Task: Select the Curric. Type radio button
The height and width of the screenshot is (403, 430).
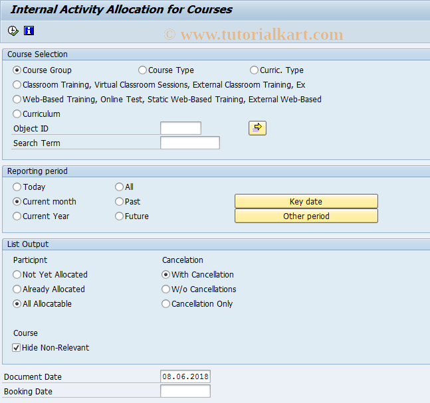Action: 254,70
